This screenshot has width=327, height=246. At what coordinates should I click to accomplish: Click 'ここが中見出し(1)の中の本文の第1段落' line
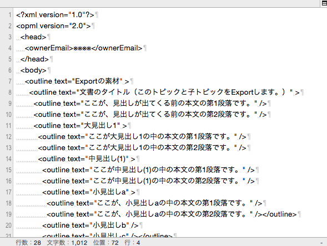point(148,170)
